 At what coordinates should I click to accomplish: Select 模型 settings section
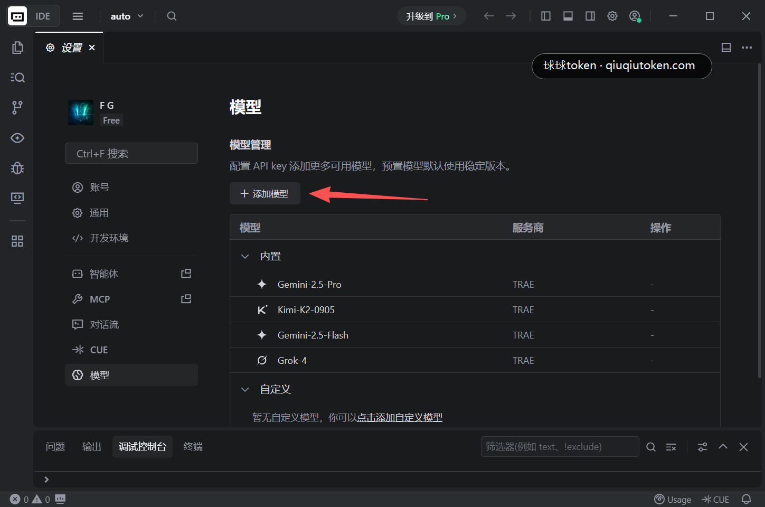point(131,375)
